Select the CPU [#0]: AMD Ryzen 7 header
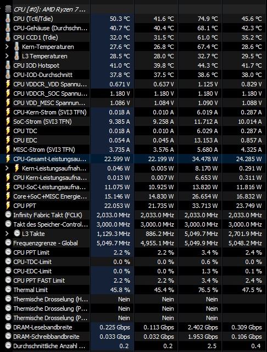 tap(49, 9)
